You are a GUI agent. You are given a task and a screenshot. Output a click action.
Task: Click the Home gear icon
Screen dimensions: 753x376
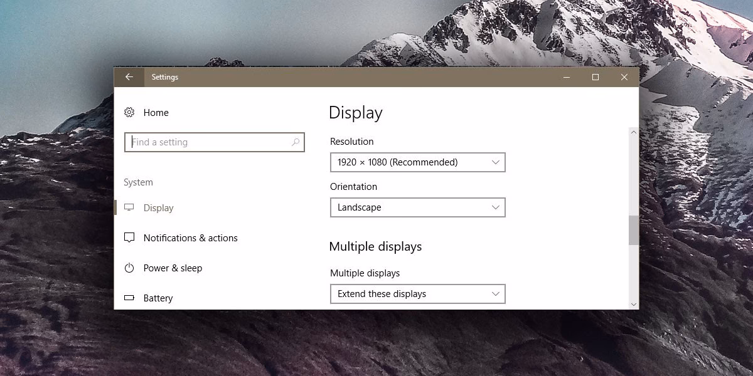coord(129,112)
